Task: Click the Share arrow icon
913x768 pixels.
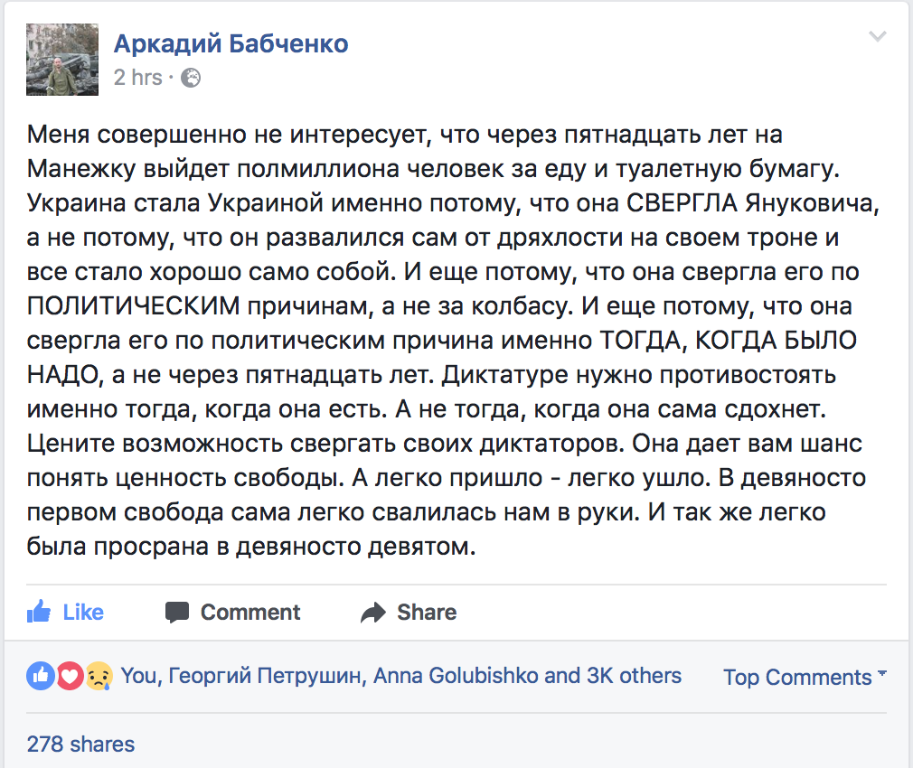Action: pos(373,613)
